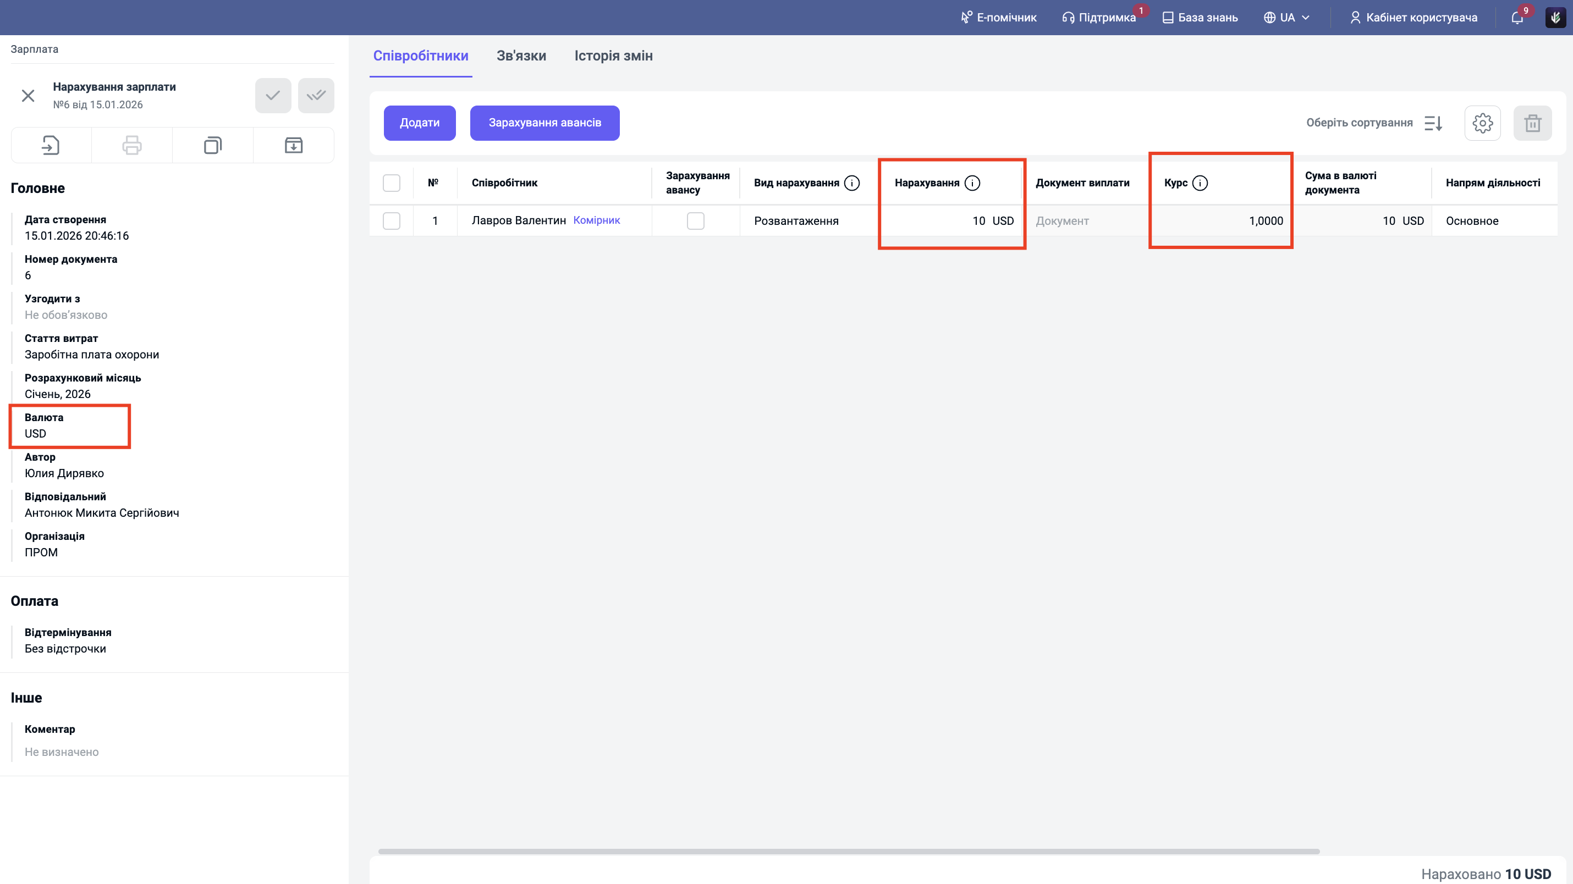
Task: Click the copy document icon
Action: point(212,145)
